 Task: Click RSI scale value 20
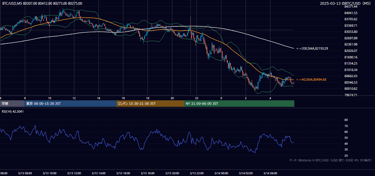pyautogui.click(x=346, y=155)
